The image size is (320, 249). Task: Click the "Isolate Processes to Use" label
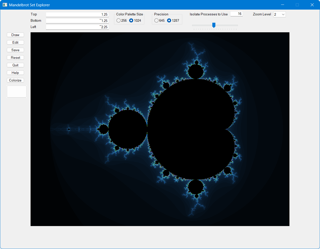209,14
